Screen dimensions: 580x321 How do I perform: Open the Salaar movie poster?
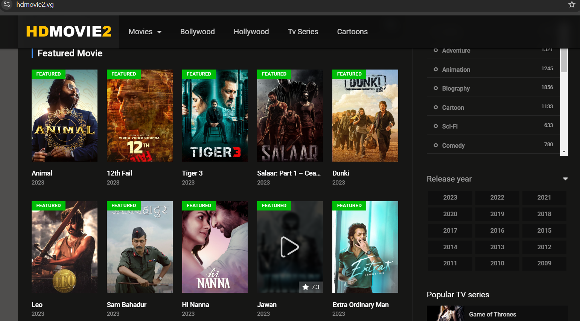coord(290,115)
